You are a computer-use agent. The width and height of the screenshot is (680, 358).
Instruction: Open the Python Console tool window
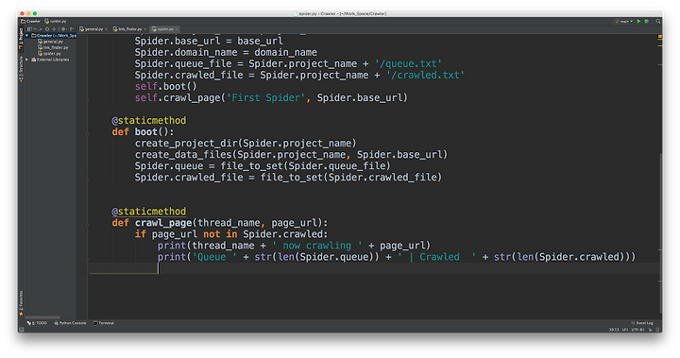[x=70, y=323]
